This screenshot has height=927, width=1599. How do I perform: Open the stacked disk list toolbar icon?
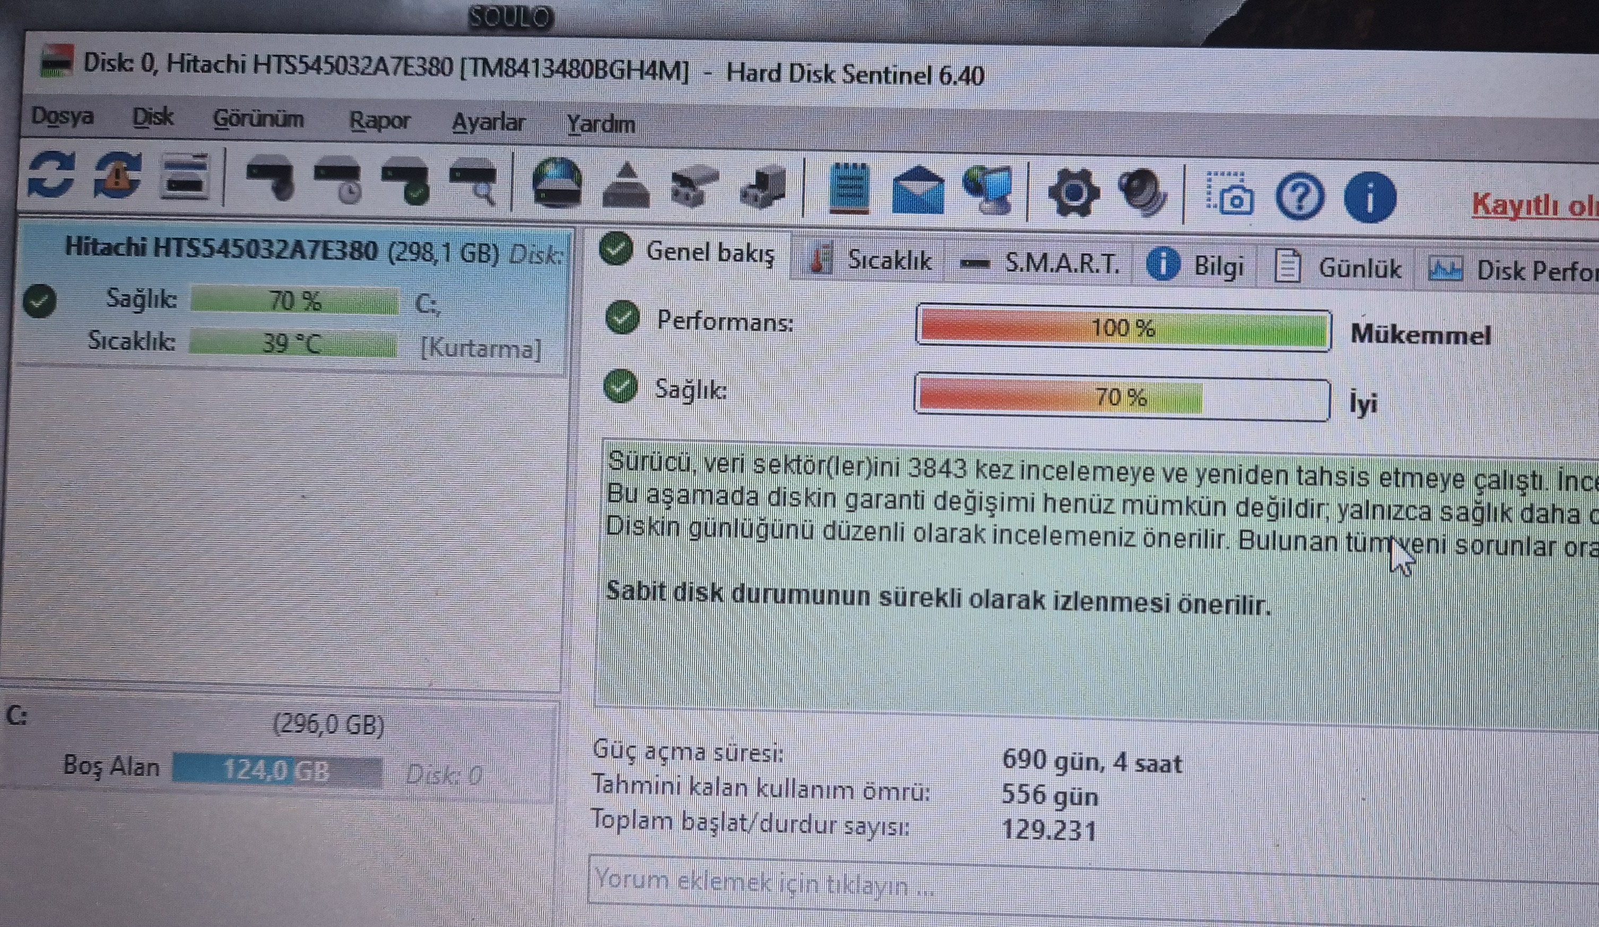[185, 177]
